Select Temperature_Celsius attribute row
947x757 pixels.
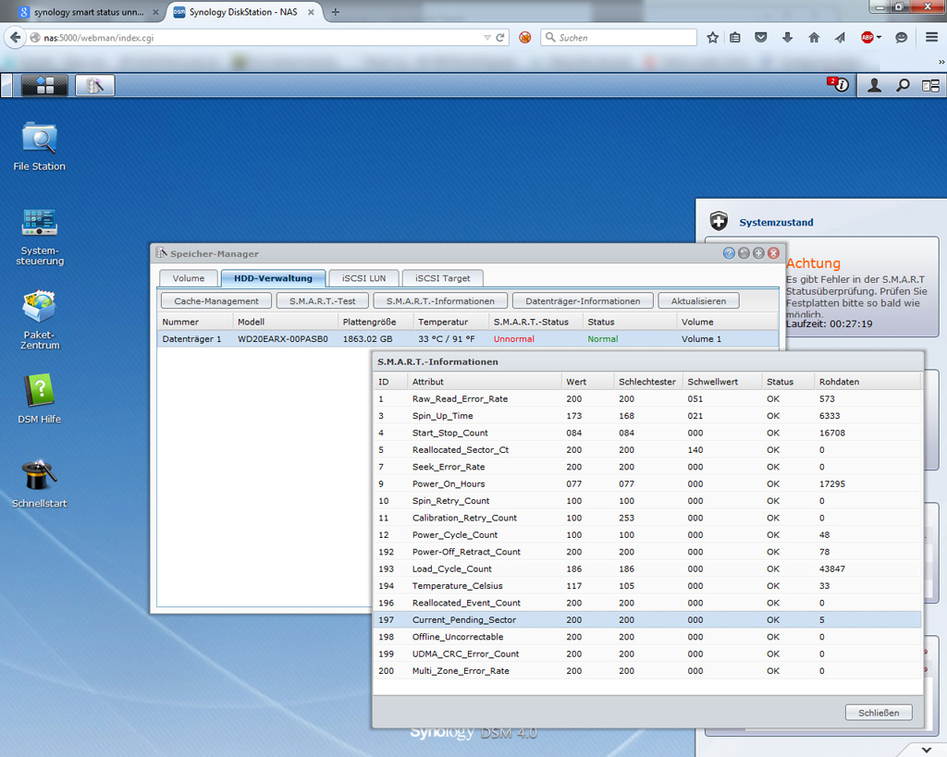click(647, 586)
